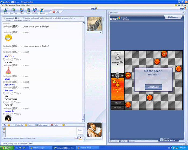Screen dimensions: 188x150
Task: Click my own display picture thumbnail
Action: click(x=94, y=130)
